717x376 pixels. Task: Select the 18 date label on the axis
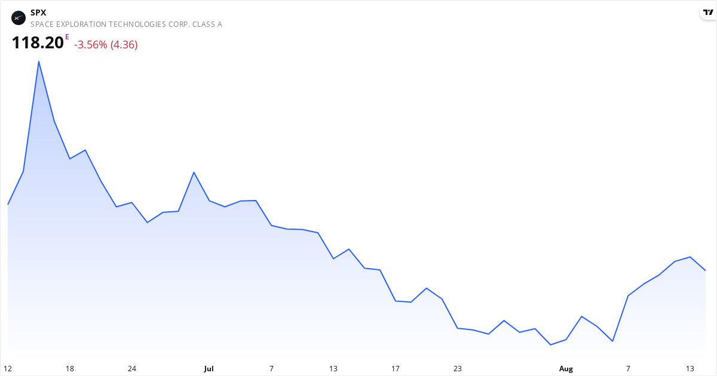pyautogui.click(x=70, y=369)
